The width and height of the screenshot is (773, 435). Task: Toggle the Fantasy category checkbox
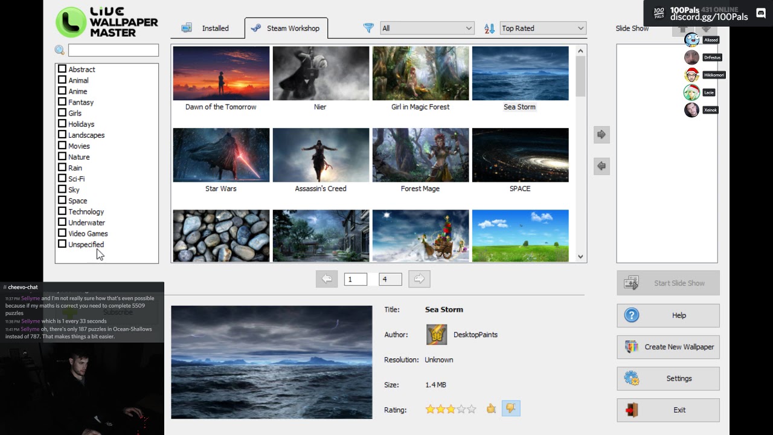[62, 101]
